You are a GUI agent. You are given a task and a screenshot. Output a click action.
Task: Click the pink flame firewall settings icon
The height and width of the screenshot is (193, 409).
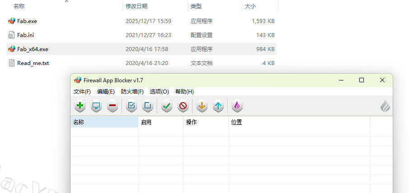[x=237, y=106]
